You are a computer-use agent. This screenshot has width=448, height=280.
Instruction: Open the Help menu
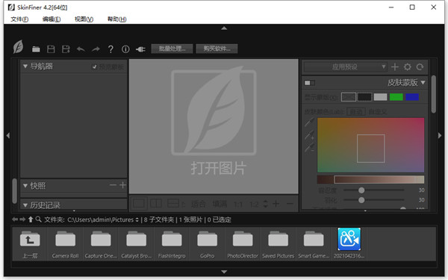(x=116, y=19)
